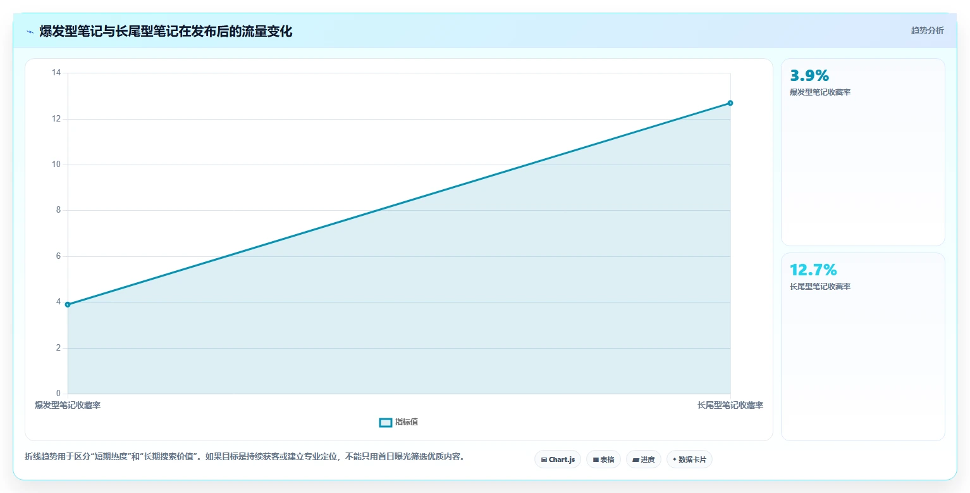Click the lightning icon beside the title
The image size is (970, 493).
[x=30, y=32]
